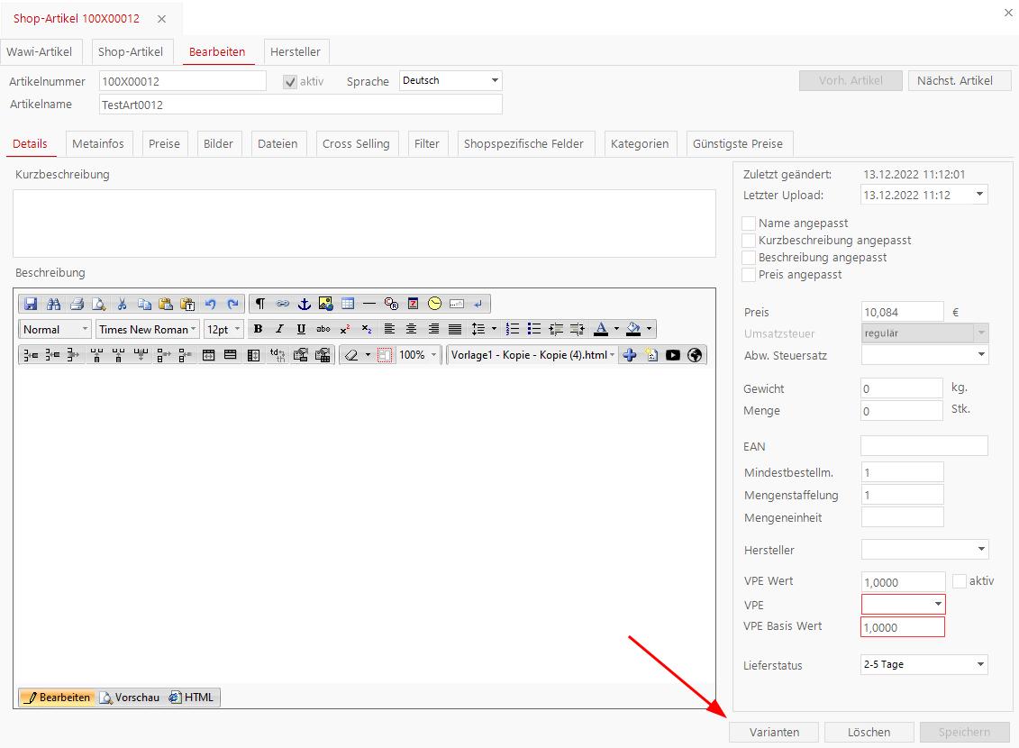Open the Cross Selling tab
The image size is (1019, 748).
(356, 144)
